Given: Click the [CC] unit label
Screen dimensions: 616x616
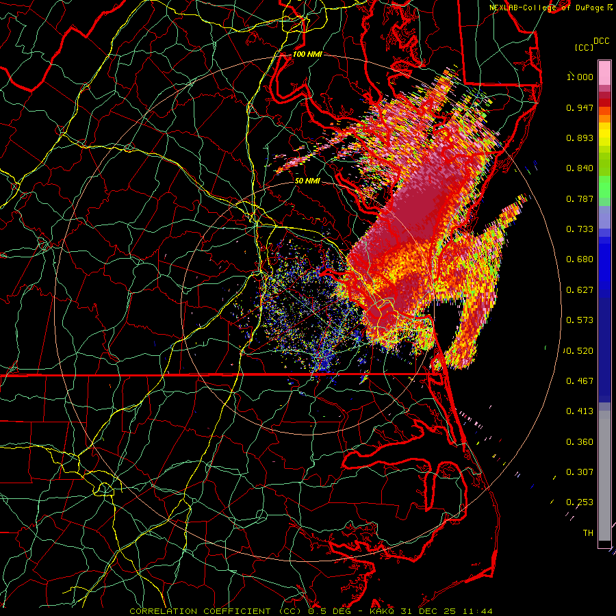Looking at the screenshot, I should pos(584,47).
